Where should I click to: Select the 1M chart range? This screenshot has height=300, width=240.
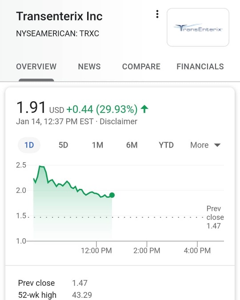[x=98, y=145]
